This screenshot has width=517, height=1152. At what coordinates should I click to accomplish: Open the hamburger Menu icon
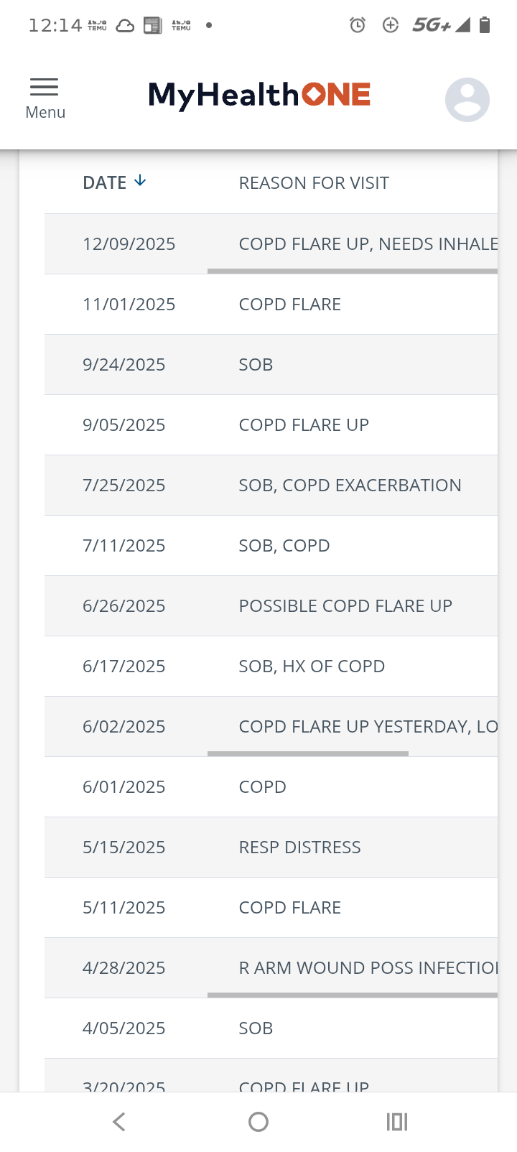coord(44,88)
